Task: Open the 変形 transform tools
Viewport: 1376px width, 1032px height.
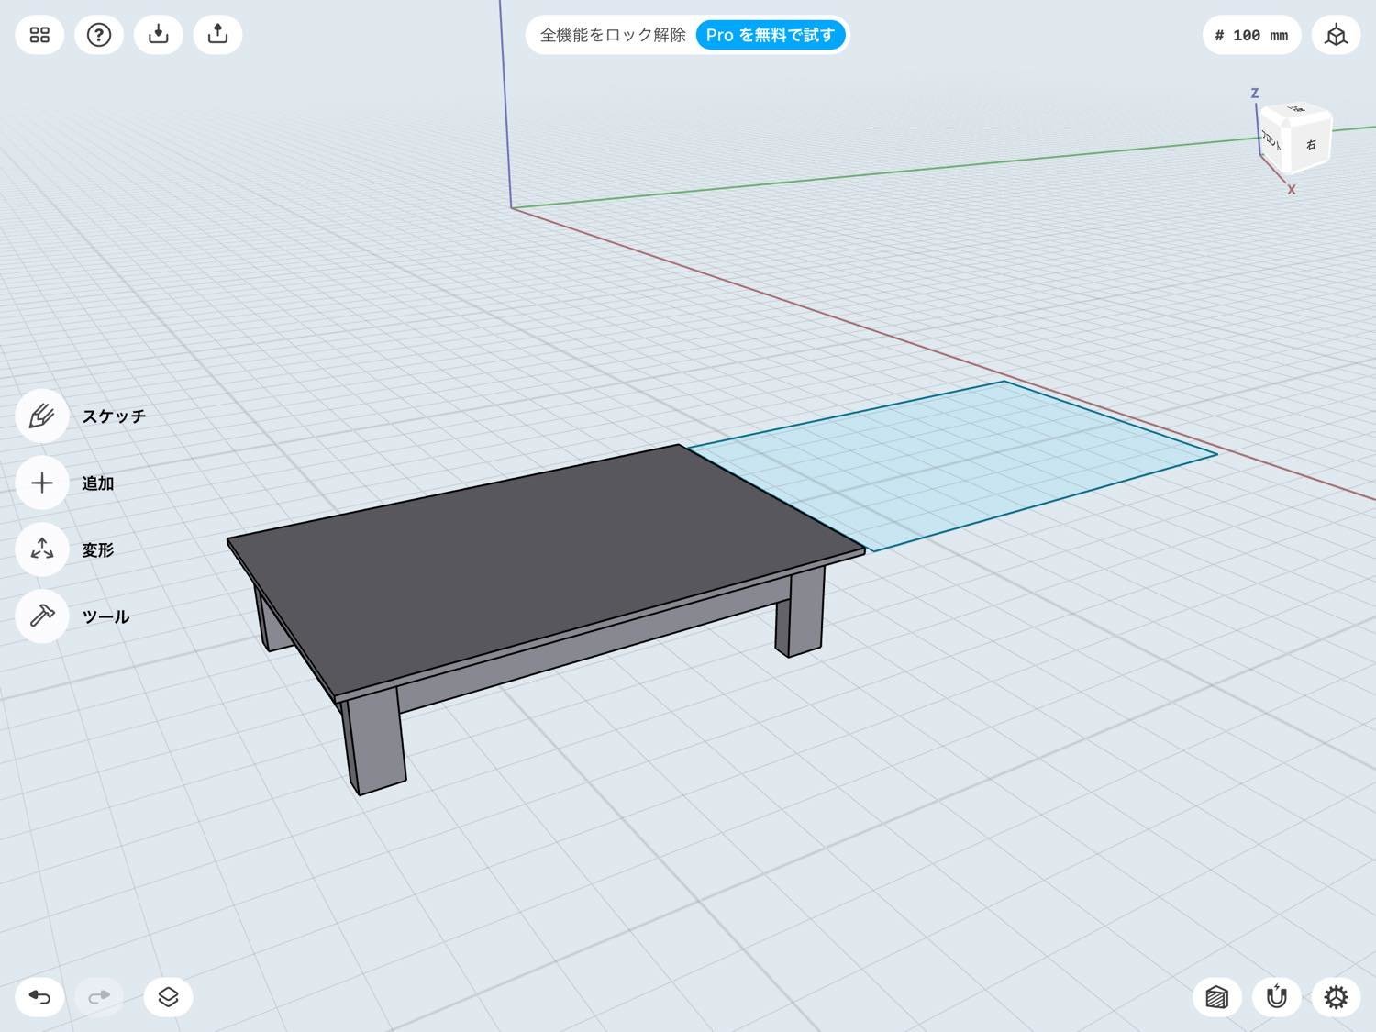Action: (x=42, y=549)
